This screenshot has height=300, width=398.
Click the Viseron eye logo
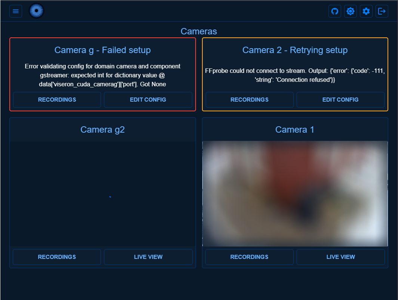tap(36, 10)
